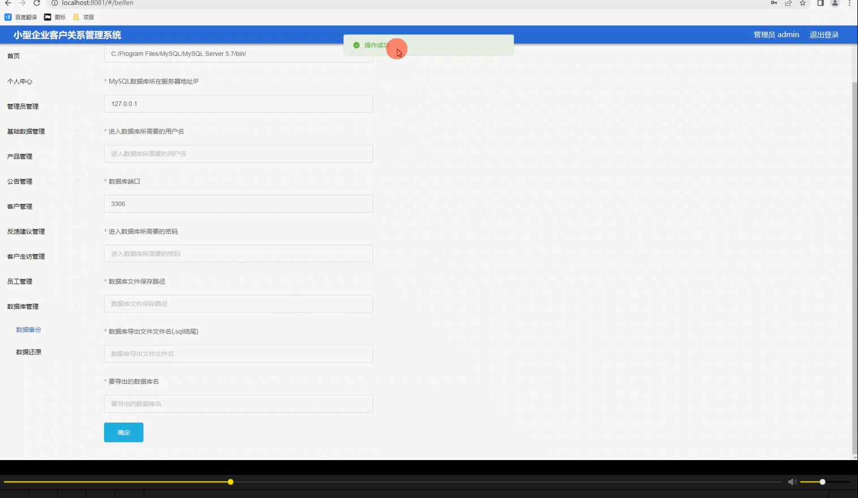858x498 pixels.
Task: Focus the database username input field
Action: pyautogui.click(x=238, y=154)
